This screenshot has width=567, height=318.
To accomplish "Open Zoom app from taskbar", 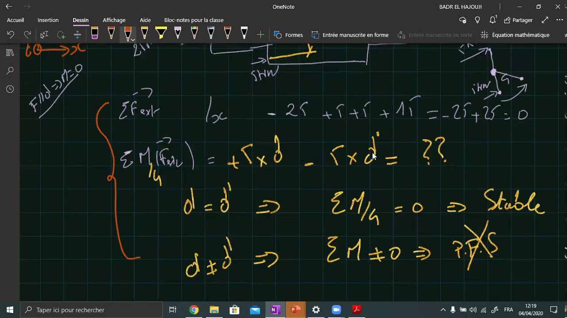I will 336,310.
